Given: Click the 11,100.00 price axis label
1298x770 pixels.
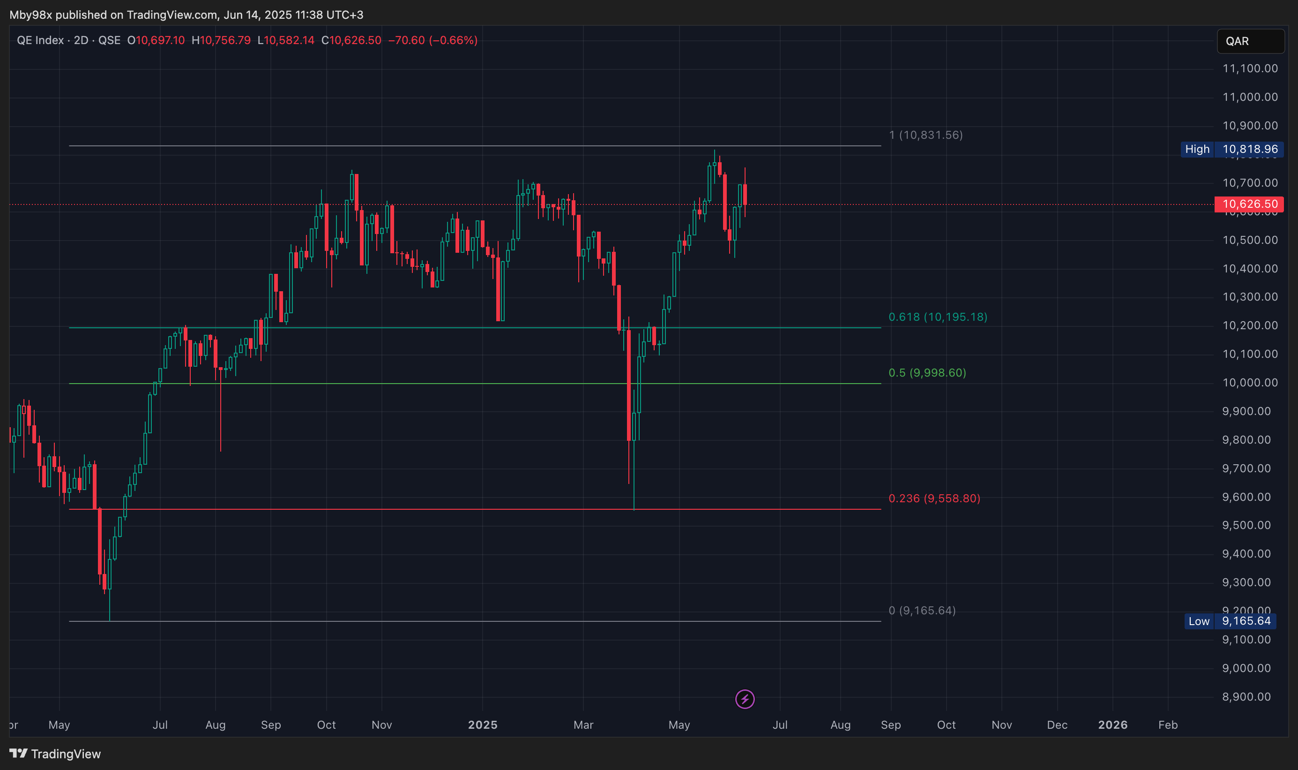Looking at the screenshot, I should click(1250, 68).
